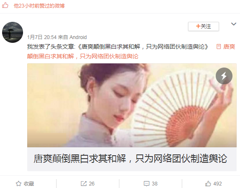
Task: Open 他23小时前赞过的微博 notice text
Action: [x=39, y=6]
